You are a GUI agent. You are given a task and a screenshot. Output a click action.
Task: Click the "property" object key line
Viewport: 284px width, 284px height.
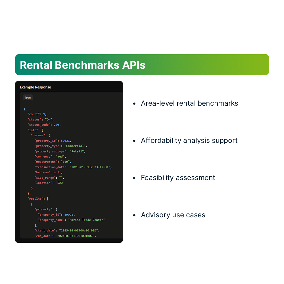[46, 209]
